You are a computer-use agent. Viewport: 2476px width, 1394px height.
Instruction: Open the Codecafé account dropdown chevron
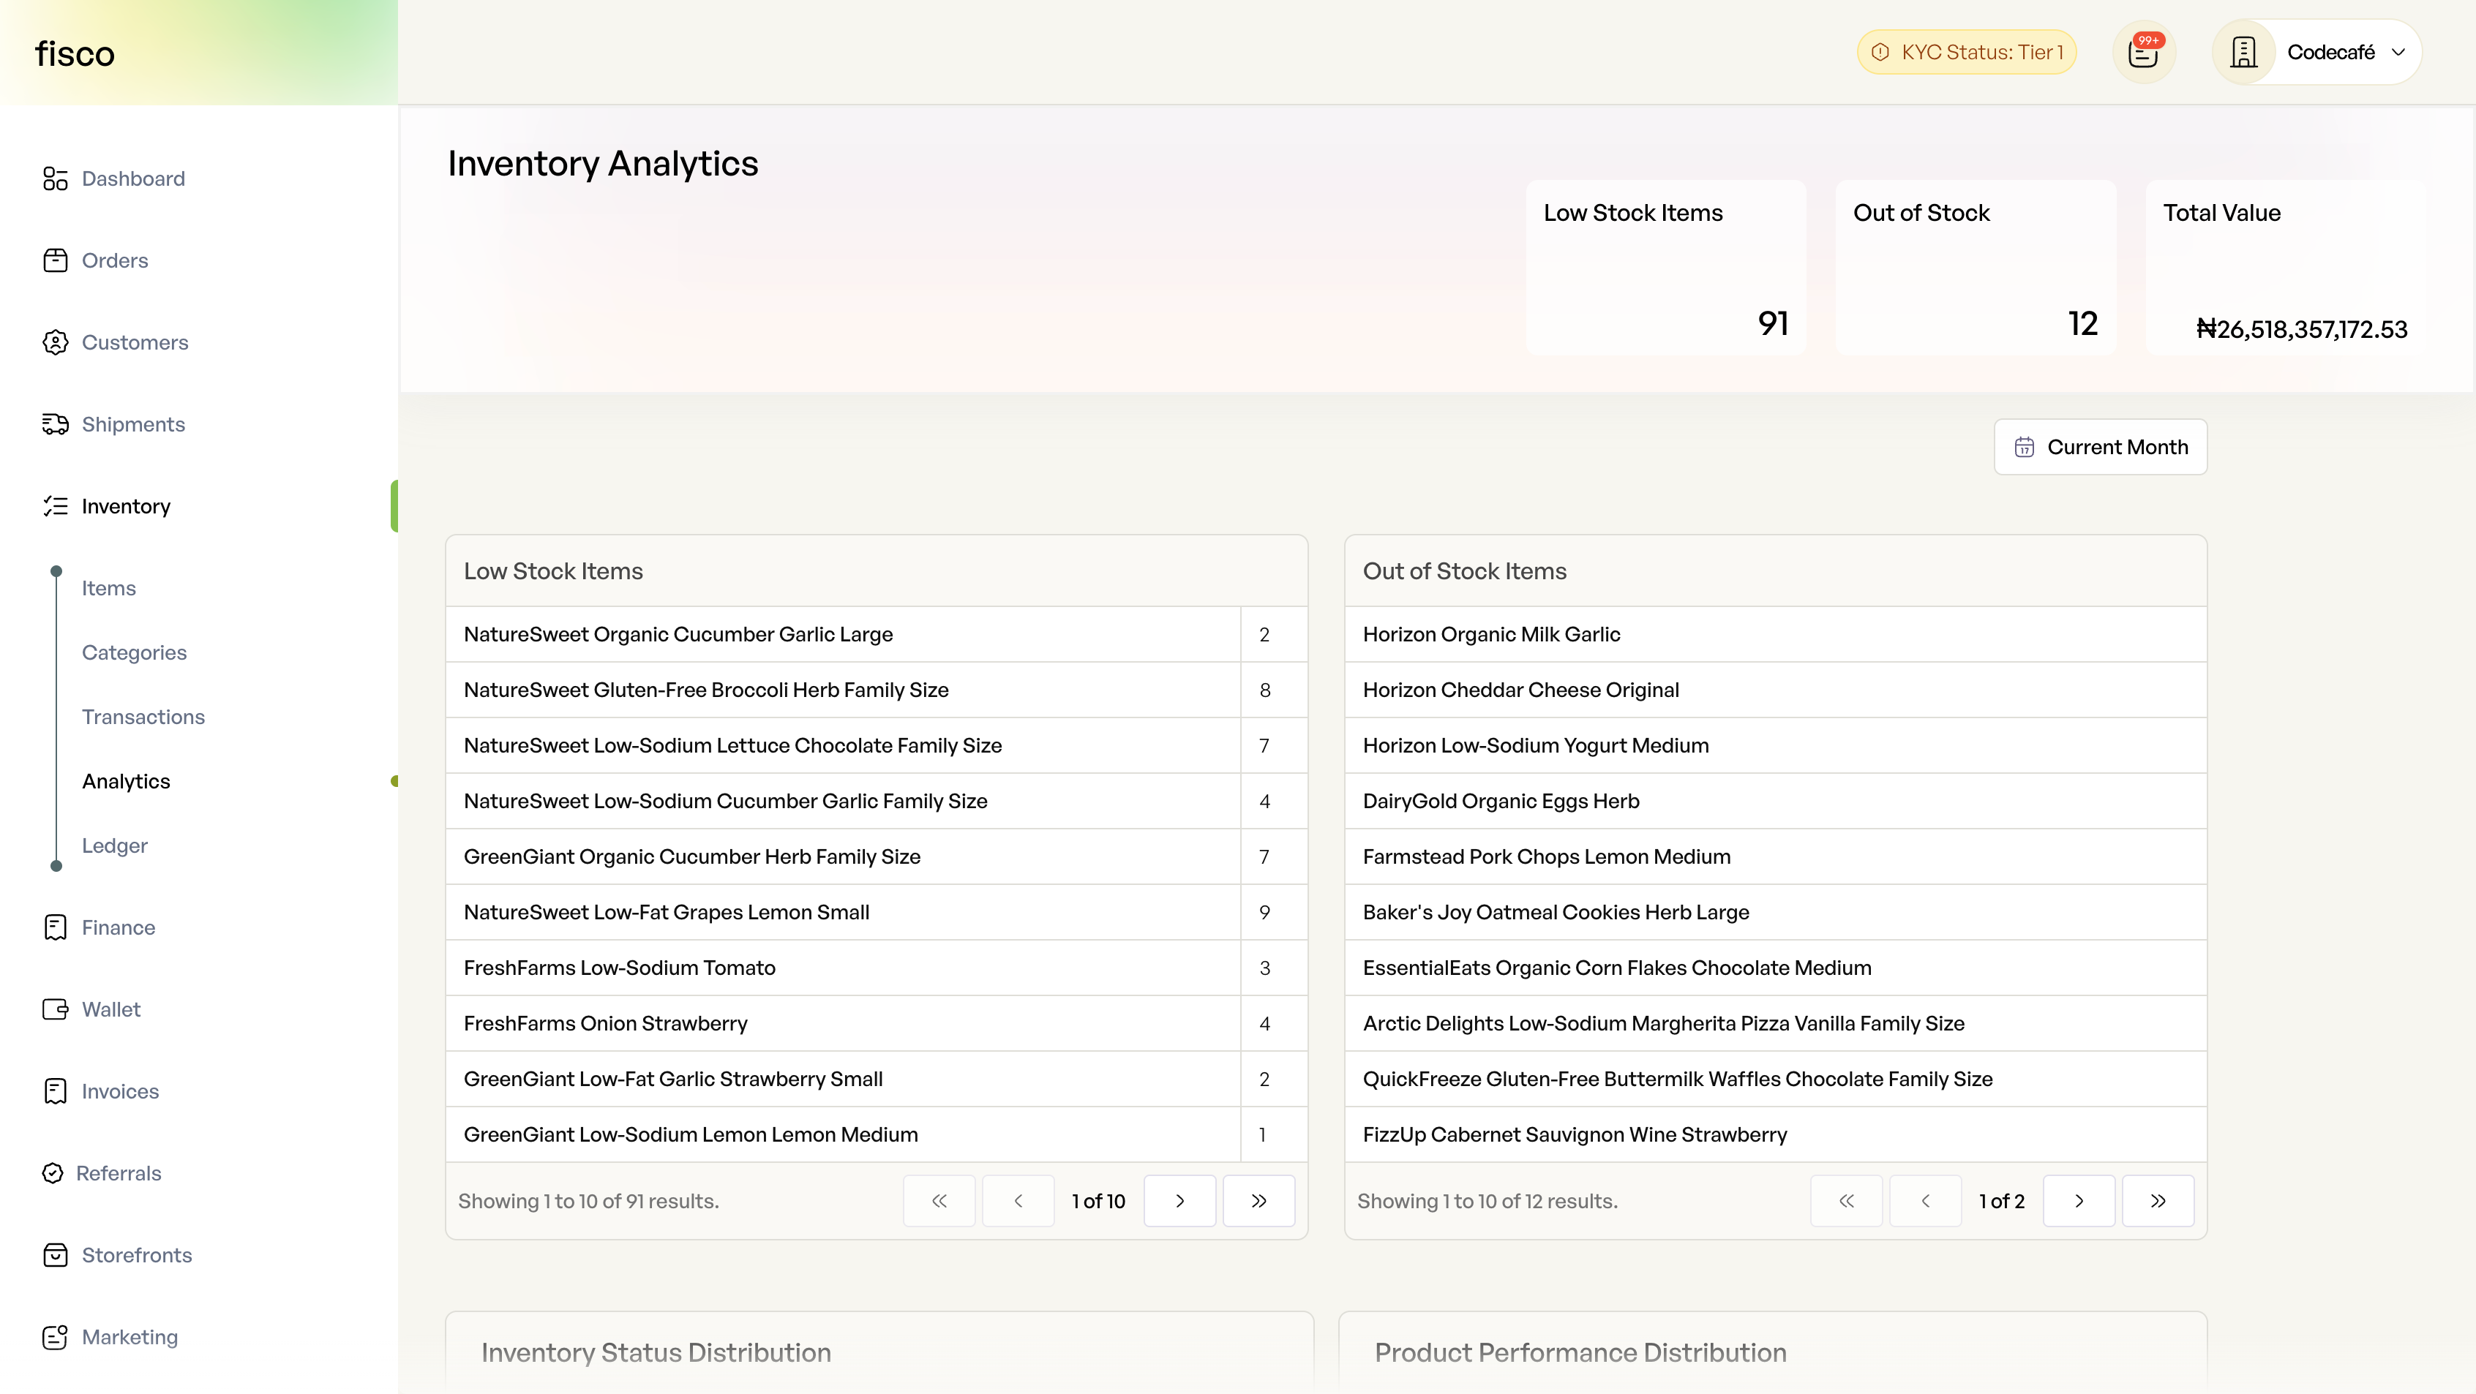2398,52
